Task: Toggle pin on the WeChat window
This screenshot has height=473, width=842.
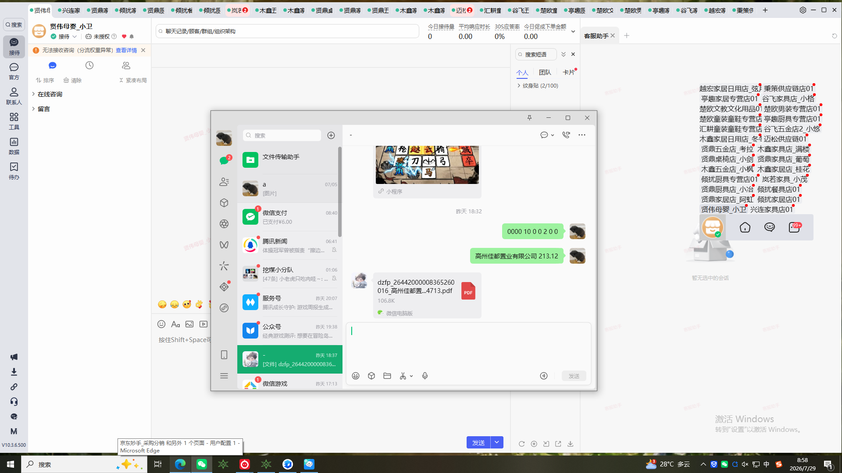Action: 529,118
